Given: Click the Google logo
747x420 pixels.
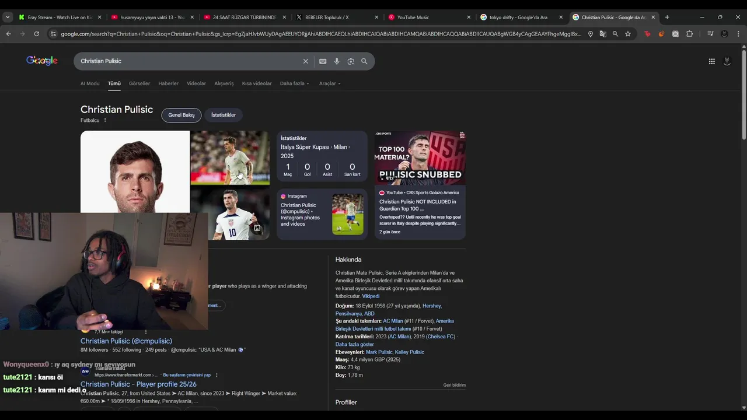Looking at the screenshot, I should [x=42, y=61].
